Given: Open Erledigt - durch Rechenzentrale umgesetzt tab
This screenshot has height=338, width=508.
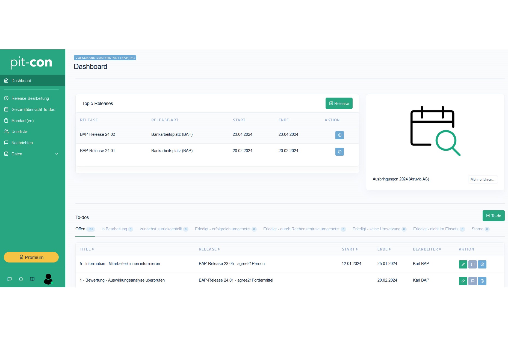Looking at the screenshot, I should [x=305, y=229].
